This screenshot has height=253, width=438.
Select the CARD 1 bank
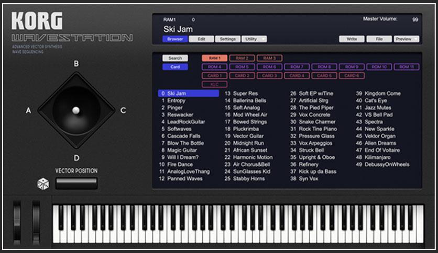pyautogui.click(x=214, y=75)
